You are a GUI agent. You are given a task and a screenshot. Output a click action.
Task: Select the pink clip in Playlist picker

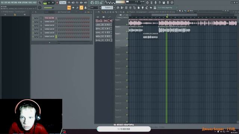104,21
